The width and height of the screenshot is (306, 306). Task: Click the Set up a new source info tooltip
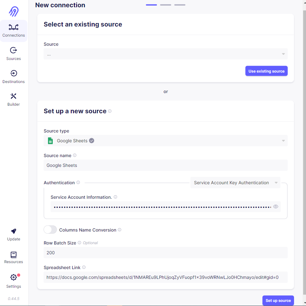click(x=110, y=111)
